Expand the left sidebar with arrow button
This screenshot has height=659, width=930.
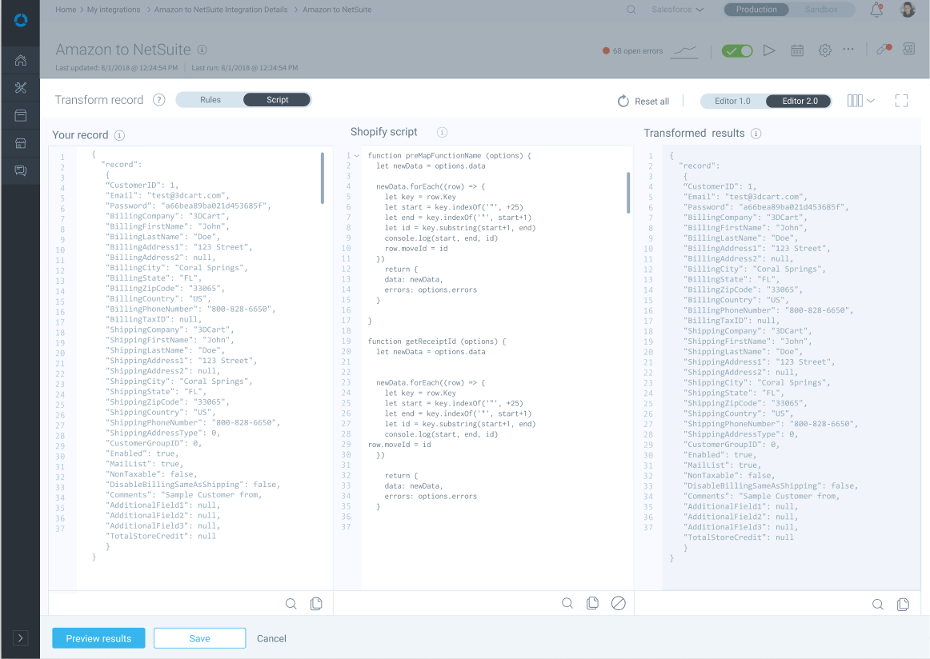point(21,637)
